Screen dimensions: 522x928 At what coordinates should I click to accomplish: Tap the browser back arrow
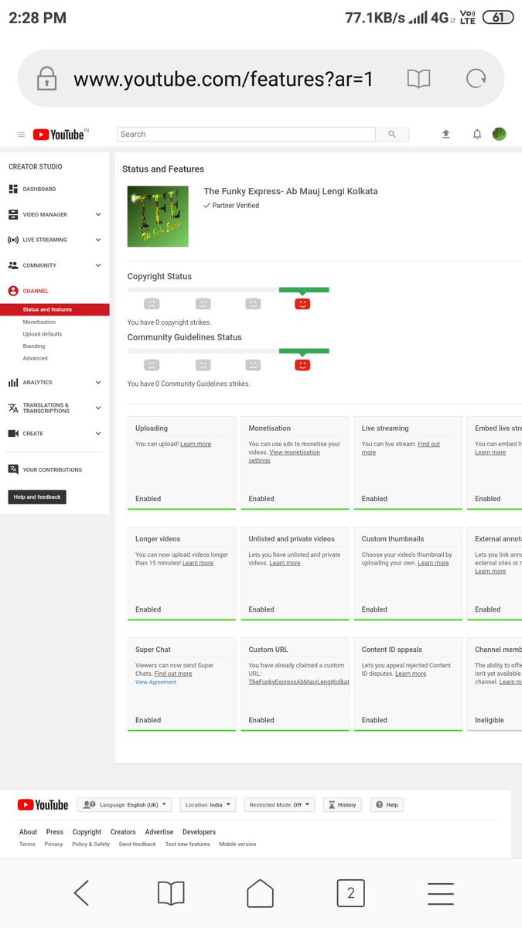pos(82,893)
